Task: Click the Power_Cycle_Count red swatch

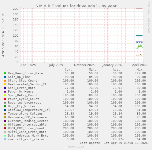Action: (5, 99)
